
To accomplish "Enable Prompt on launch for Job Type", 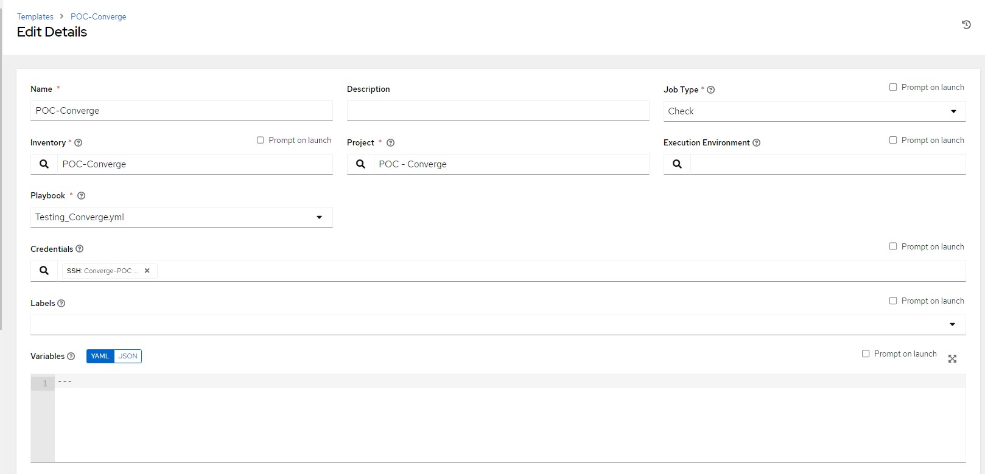I will click(x=893, y=87).
